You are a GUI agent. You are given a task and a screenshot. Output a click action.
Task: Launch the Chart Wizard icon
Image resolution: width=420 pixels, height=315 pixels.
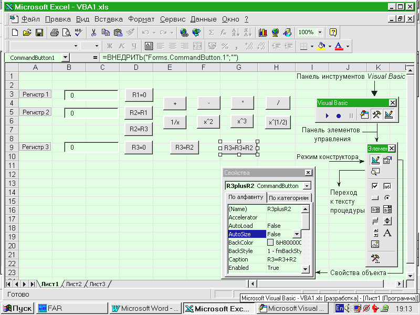[x=263, y=33]
